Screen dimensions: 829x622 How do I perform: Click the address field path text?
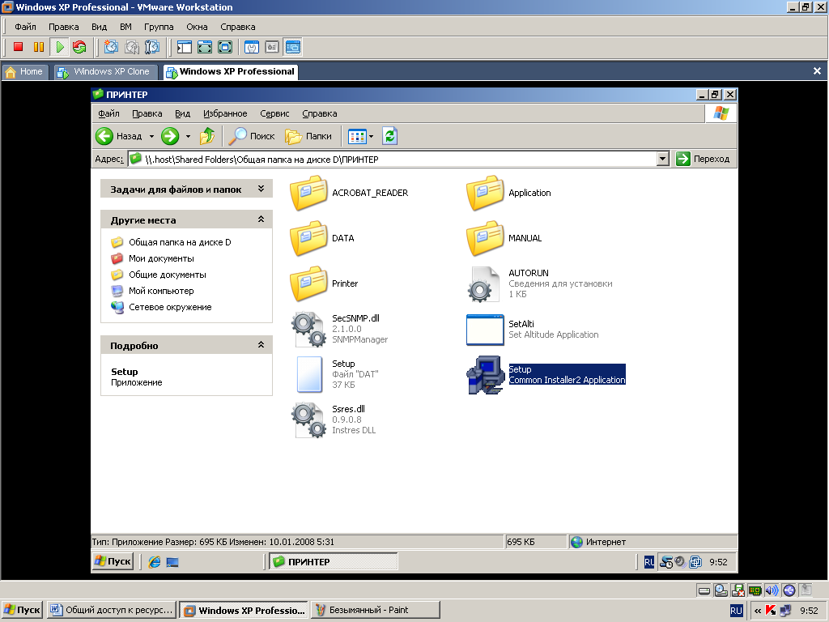261,160
